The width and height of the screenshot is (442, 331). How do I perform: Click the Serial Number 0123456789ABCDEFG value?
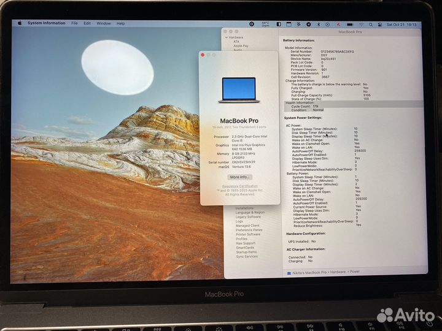[x=337, y=51]
